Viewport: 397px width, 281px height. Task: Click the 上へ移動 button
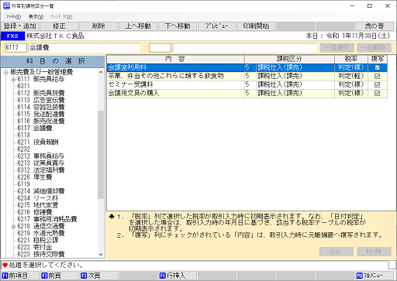[x=138, y=26]
